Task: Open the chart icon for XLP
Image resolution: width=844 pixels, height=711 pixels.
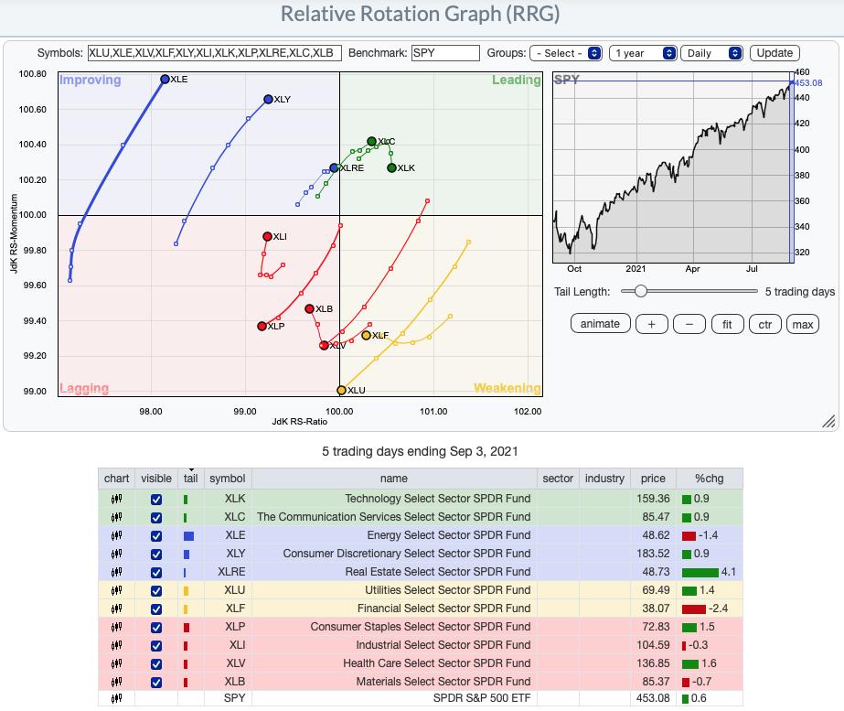Action: (x=116, y=628)
